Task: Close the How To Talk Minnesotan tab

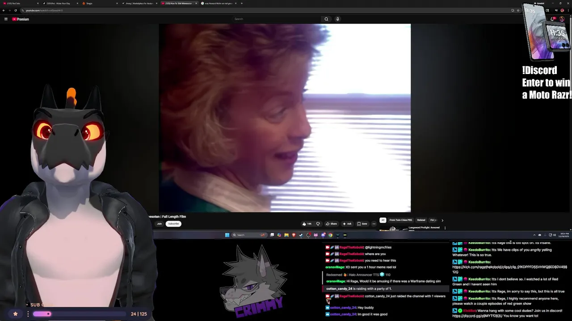Action: (x=196, y=3)
